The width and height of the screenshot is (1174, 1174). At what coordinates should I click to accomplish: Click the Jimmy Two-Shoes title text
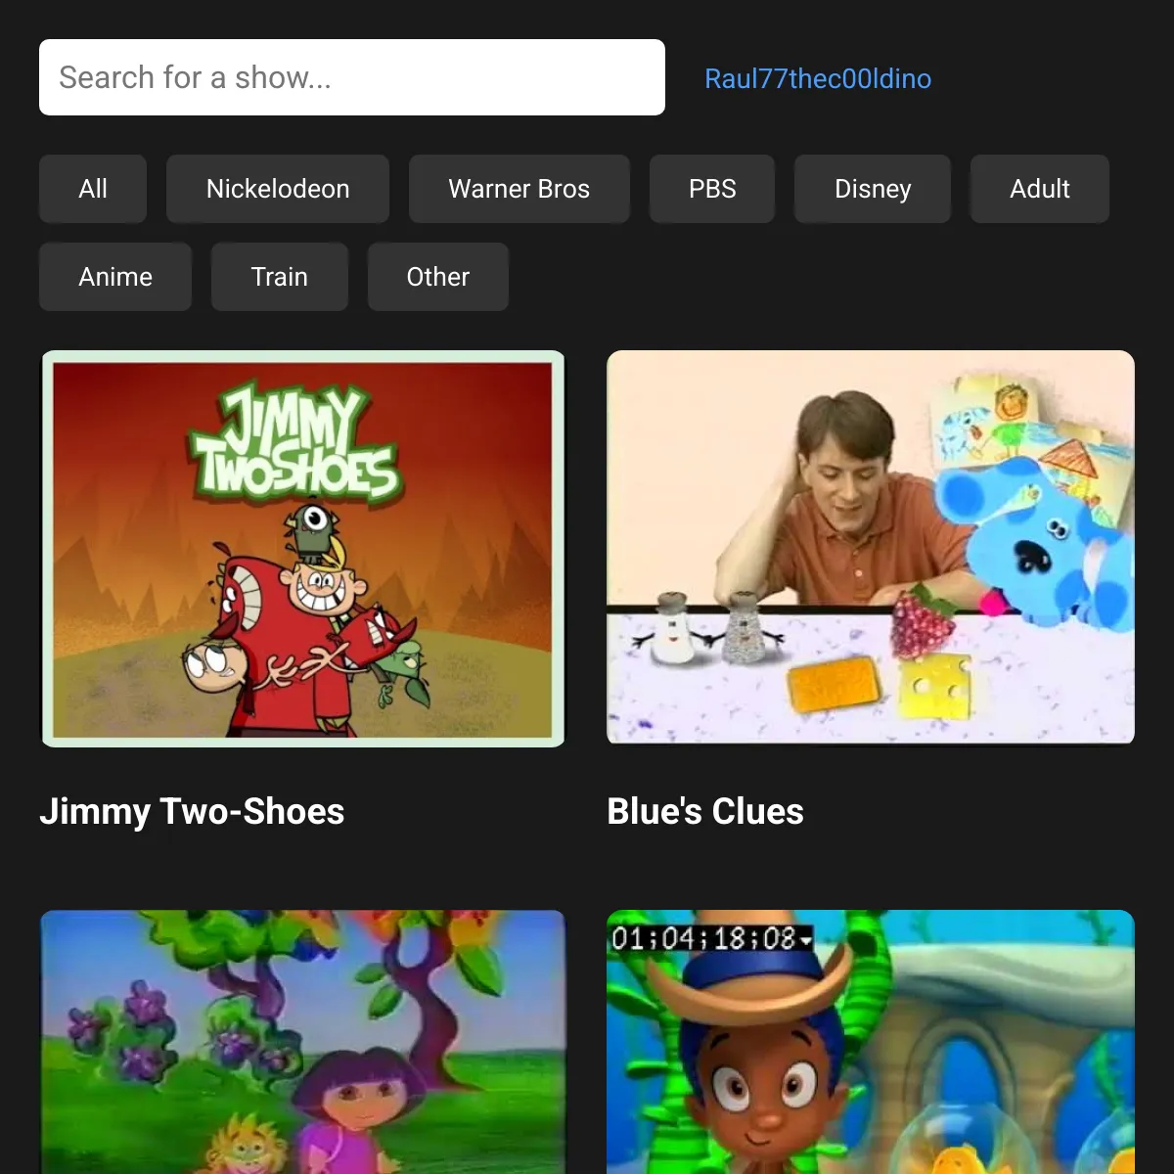[x=192, y=811]
